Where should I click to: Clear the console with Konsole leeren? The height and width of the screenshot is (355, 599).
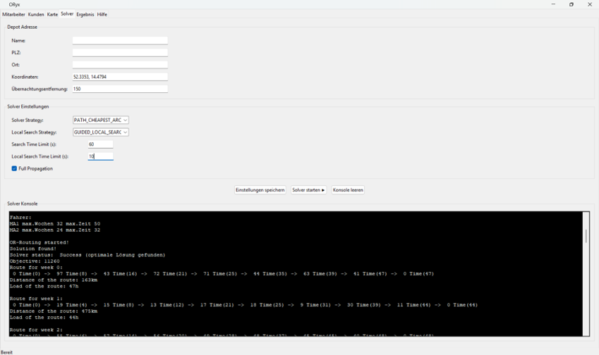348,190
